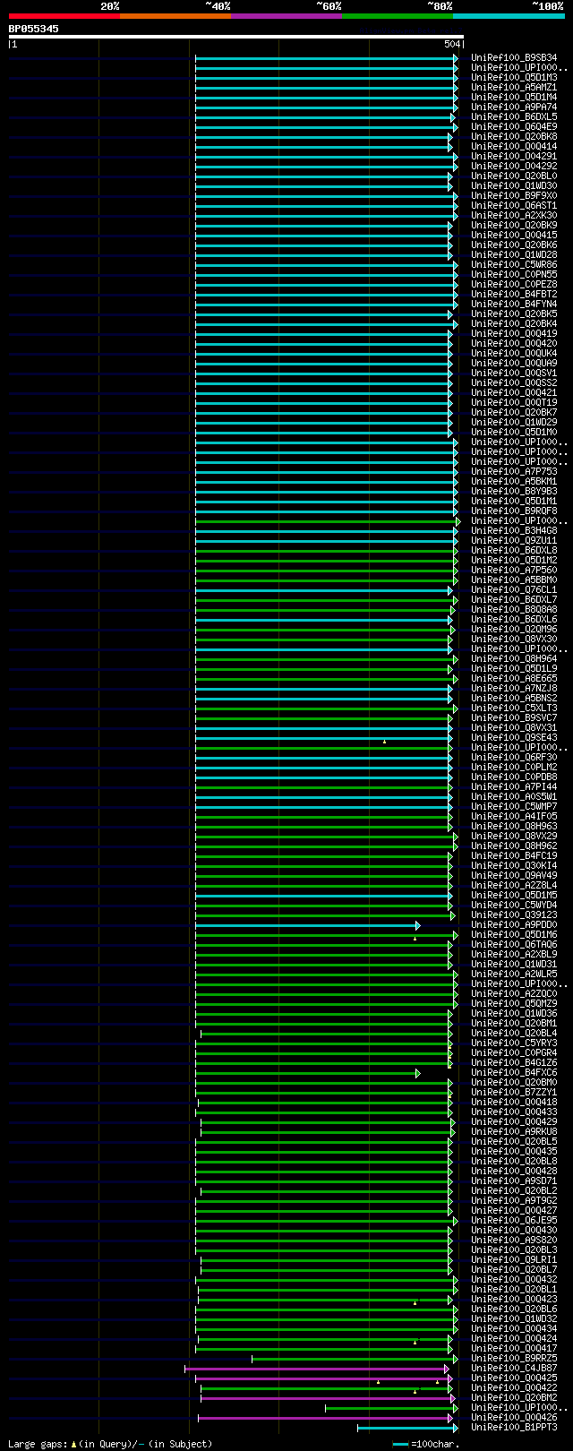
Task: Select label UniRef100_A8E665
Action: pos(514,679)
